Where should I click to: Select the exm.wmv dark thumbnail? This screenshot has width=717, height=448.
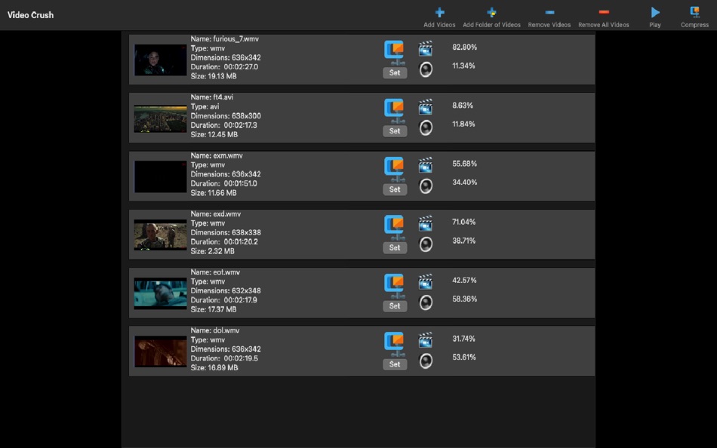point(160,176)
